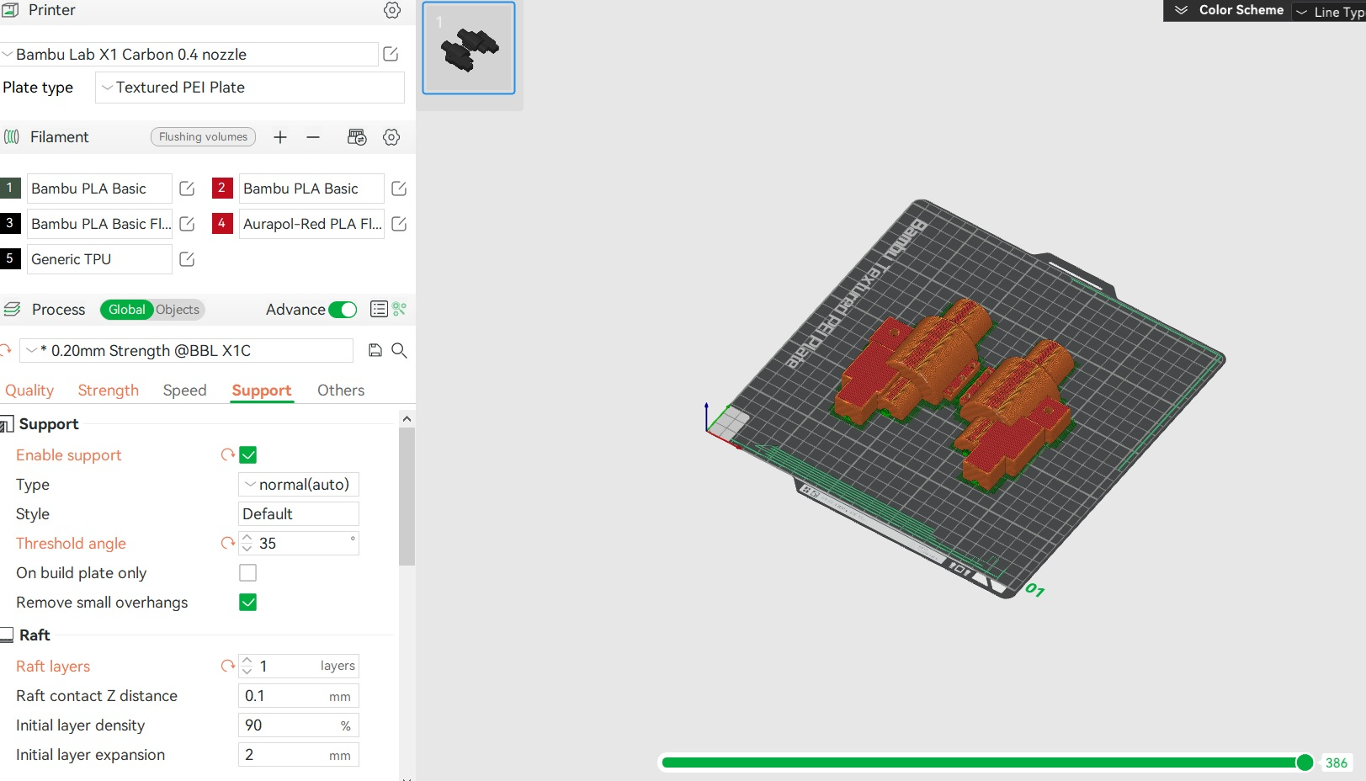Open the 0.20mm Strength process preset dropdown
Screen dimensions: 1366x781
pyautogui.click(x=186, y=350)
